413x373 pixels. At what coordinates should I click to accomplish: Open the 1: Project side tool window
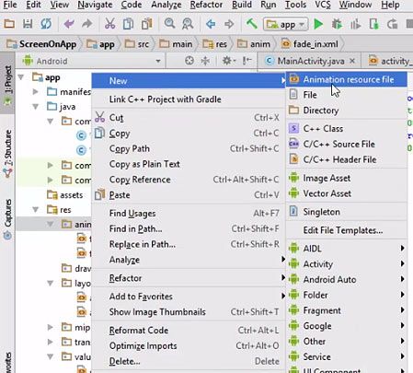coord(7,84)
